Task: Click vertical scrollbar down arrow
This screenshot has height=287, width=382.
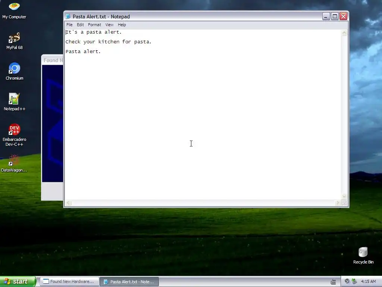Action: coord(344,196)
